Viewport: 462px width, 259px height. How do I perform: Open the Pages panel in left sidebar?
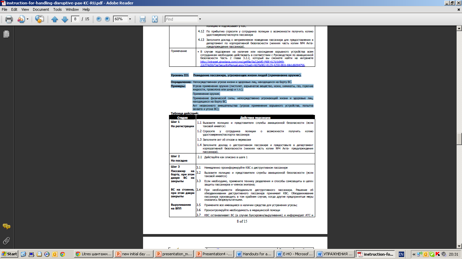[x=6, y=34]
